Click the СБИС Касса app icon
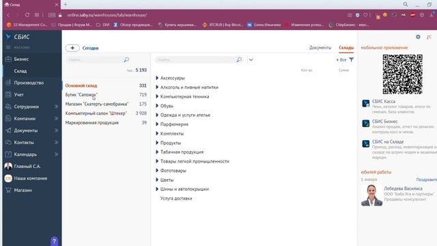This screenshot has height=246, width=437. point(366,103)
